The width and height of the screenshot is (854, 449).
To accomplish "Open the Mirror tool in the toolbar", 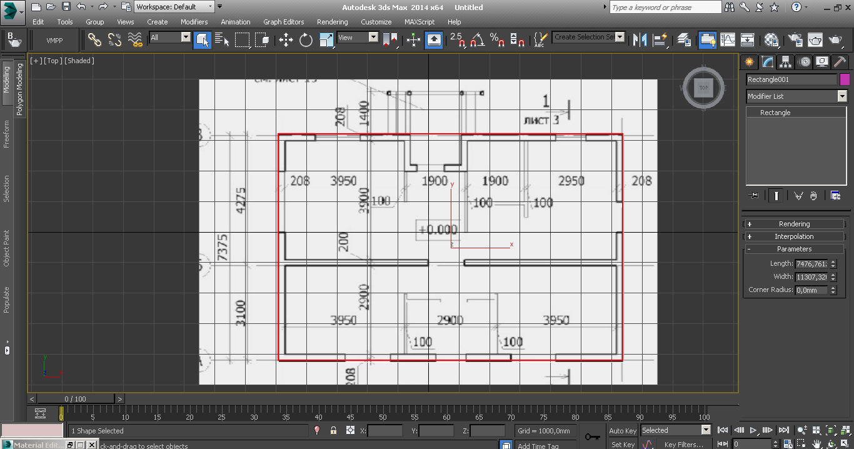I will tap(640, 40).
